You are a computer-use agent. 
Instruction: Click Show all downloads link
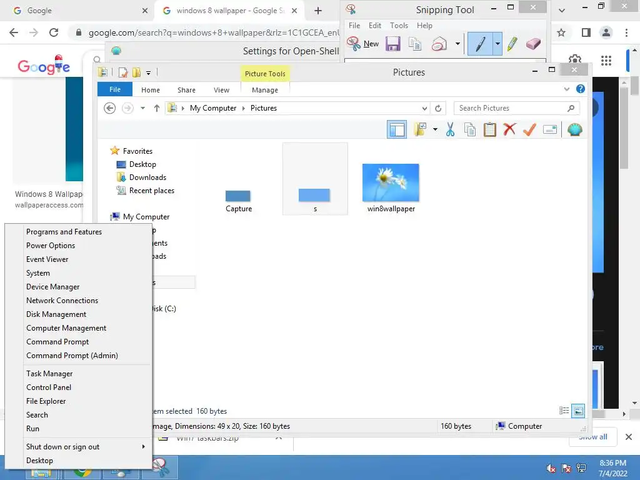coord(593,437)
